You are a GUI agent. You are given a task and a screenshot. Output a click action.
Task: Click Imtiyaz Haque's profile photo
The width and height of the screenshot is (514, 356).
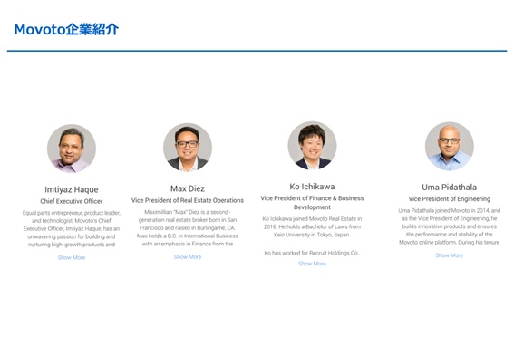coord(72,149)
